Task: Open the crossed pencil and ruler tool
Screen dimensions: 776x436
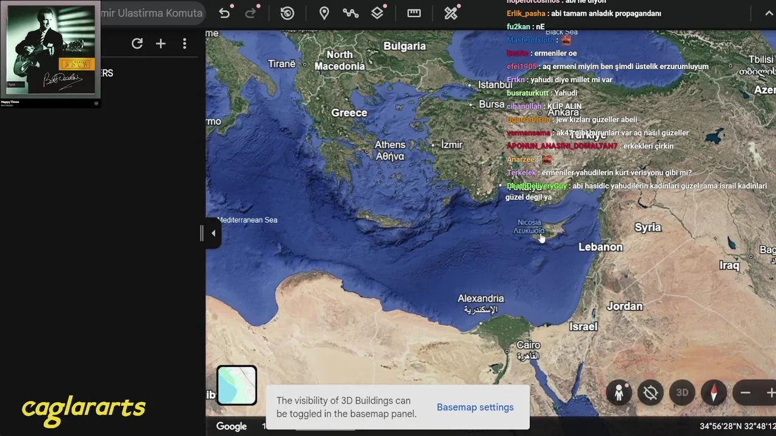Action: click(x=451, y=13)
